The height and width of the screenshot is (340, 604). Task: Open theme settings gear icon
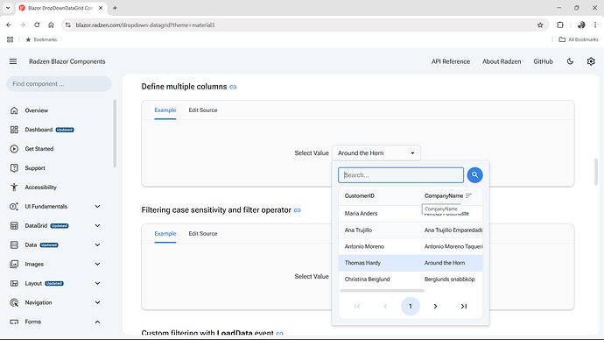591,61
